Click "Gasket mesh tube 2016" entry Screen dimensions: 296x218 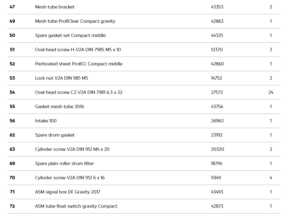click(x=59, y=107)
